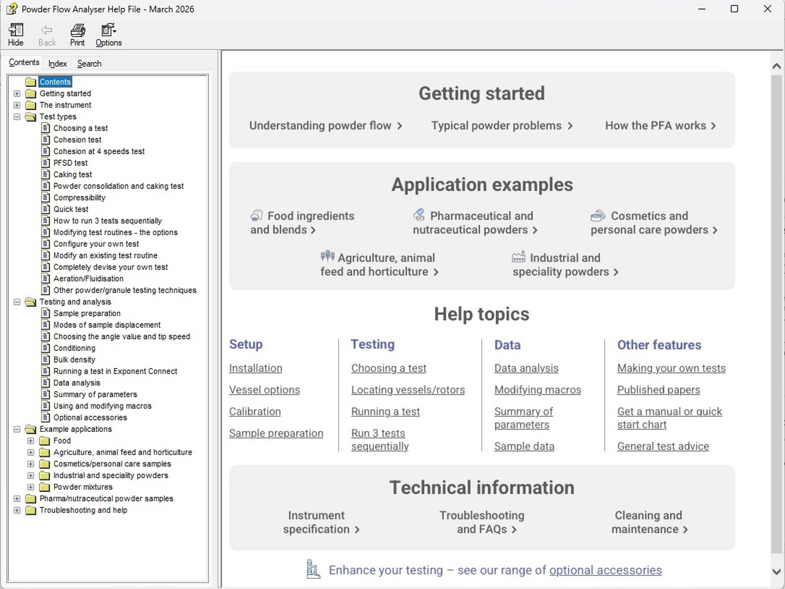Click the Agriculture, animal feed icon

[327, 256]
